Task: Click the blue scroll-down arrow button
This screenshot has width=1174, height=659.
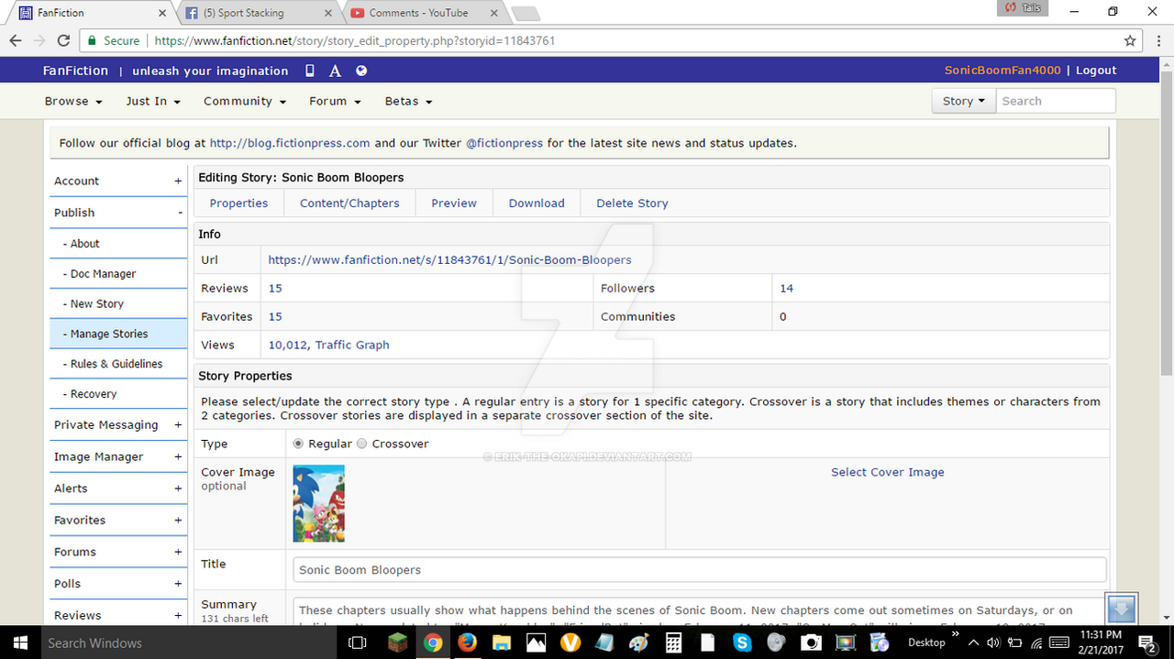Action: [x=1122, y=608]
